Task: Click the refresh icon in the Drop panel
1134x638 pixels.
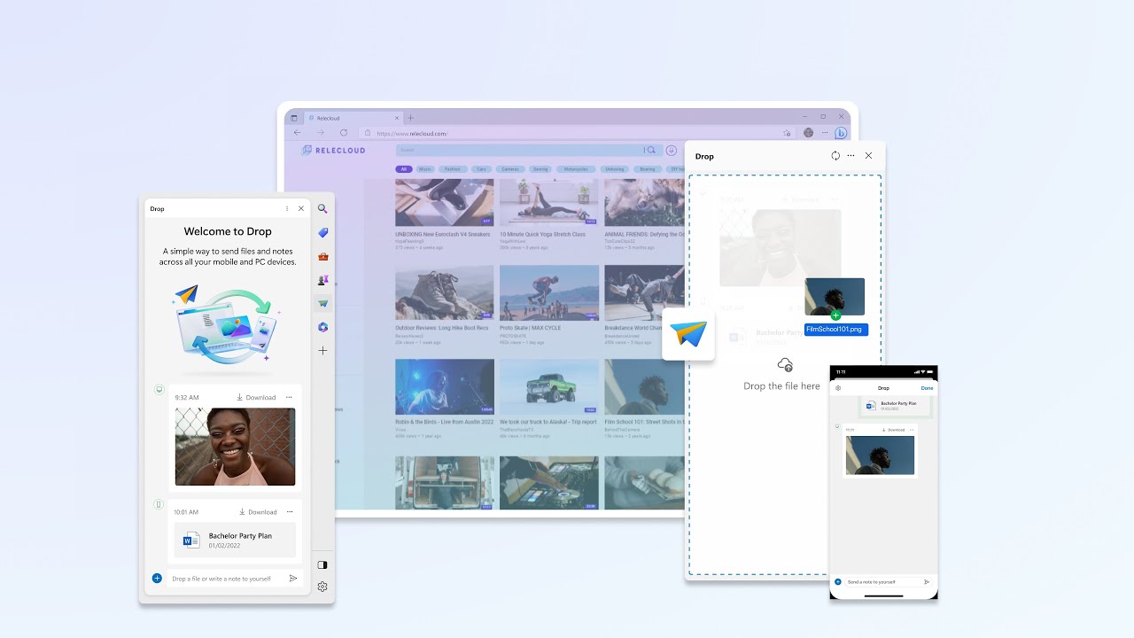Action: 835,155
